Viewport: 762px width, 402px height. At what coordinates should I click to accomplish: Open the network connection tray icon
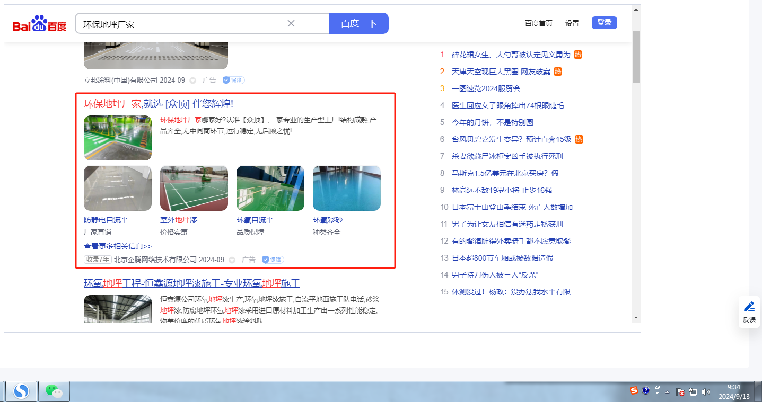pos(693,392)
